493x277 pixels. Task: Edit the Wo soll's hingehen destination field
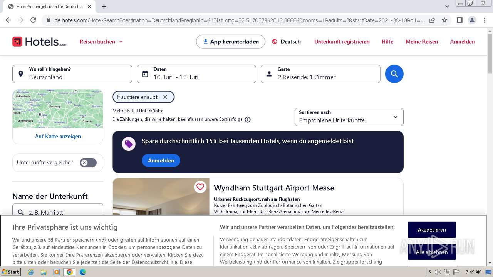72,74
